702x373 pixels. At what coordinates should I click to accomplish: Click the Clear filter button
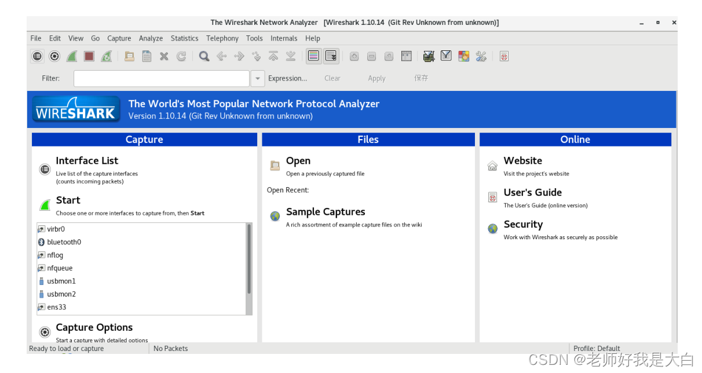click(332, 78)
